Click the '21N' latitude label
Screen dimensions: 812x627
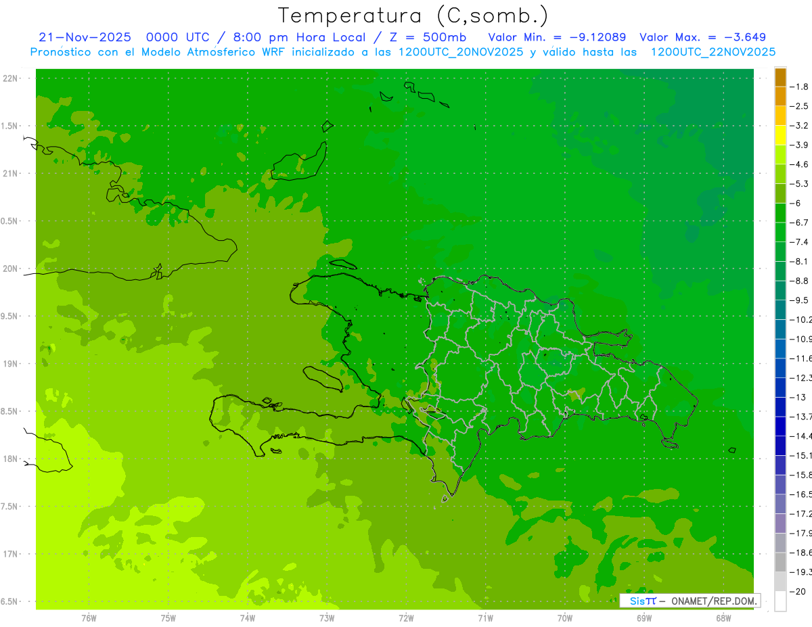tap(11, 174)
